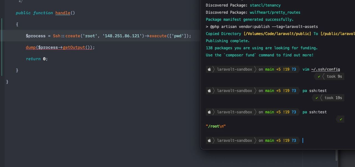Click the handle method name in editor

point(63,13)
